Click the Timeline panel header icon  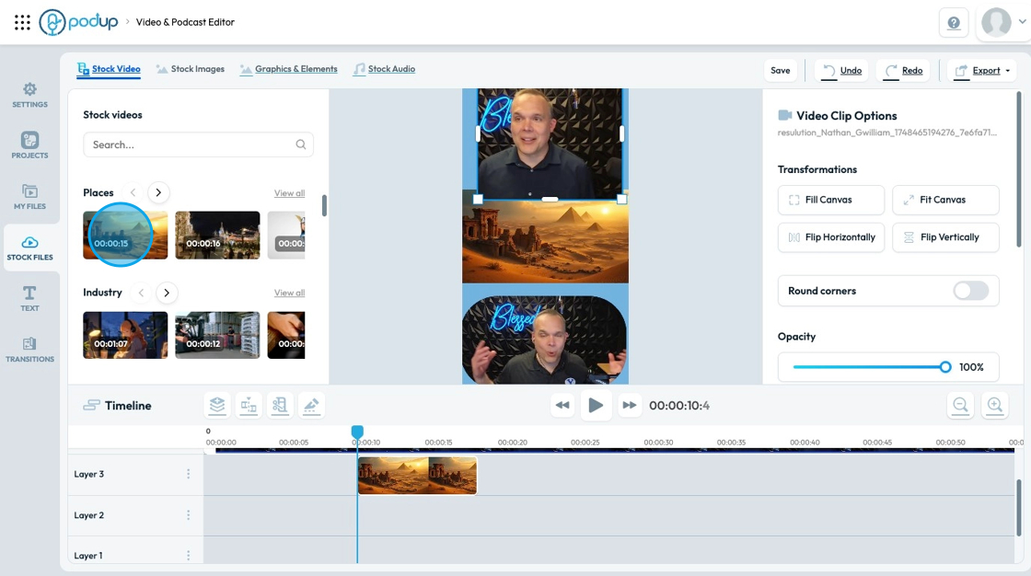pyautogui.click(x=91, y=405)
